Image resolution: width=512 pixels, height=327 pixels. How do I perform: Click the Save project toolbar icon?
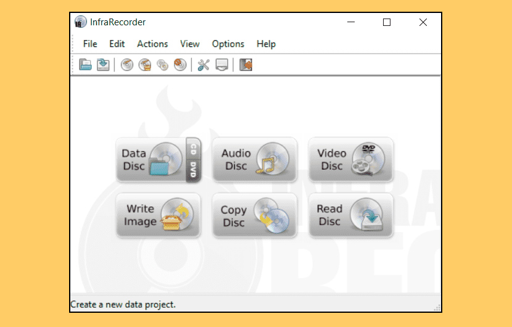[x=103, y=65]
